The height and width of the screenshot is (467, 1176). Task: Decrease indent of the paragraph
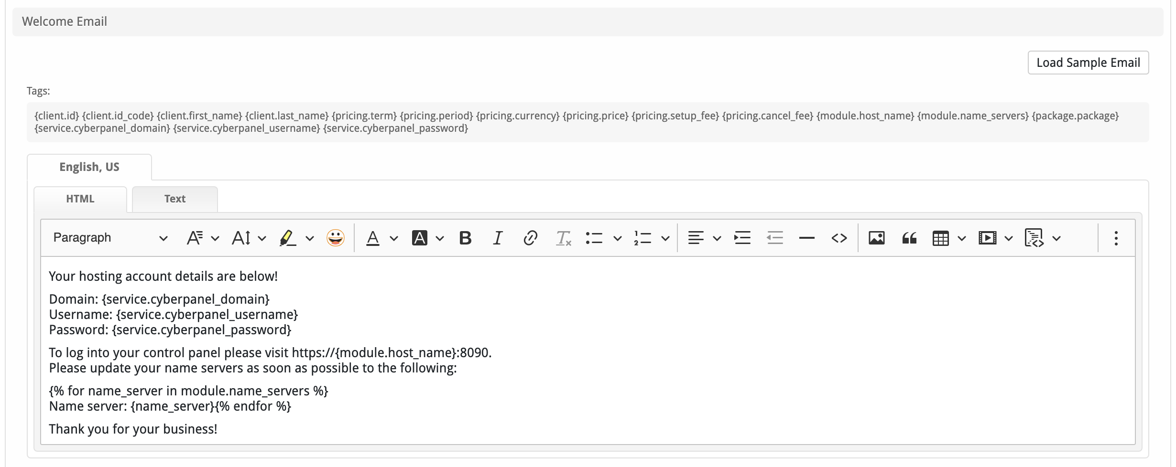coord(774,238)
